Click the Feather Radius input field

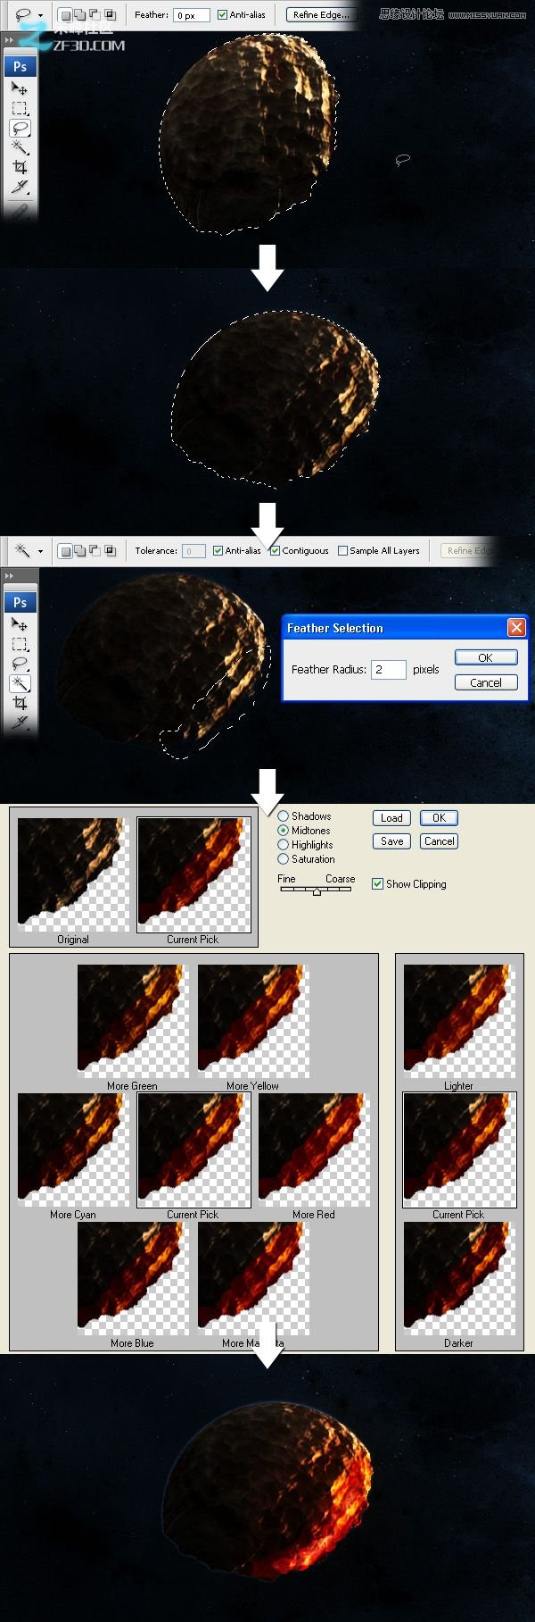point(389,669)
